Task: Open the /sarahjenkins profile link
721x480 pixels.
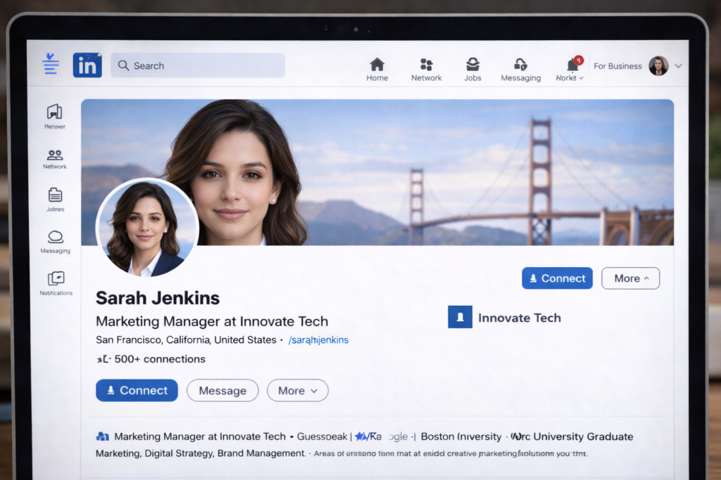Action: (318, 340)
